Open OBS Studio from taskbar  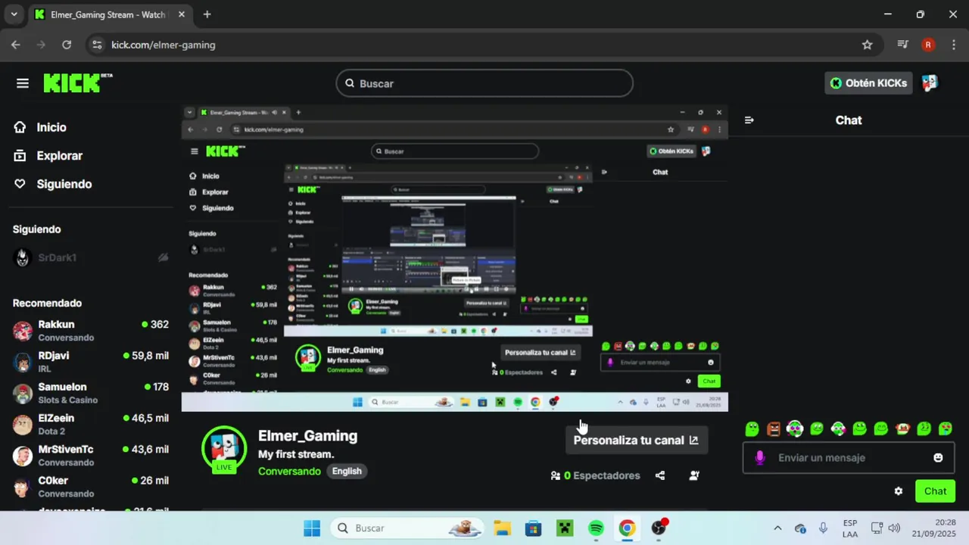(659, 528)
